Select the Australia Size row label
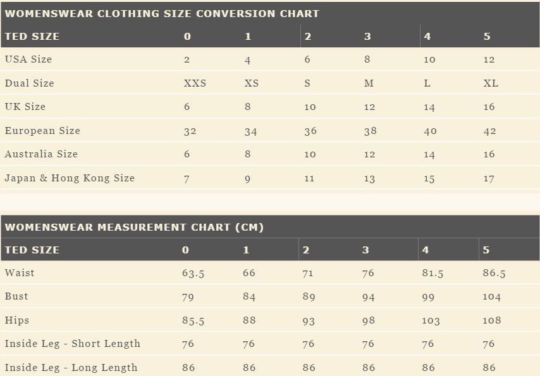540x376 pixels. (x=41, y=154)
